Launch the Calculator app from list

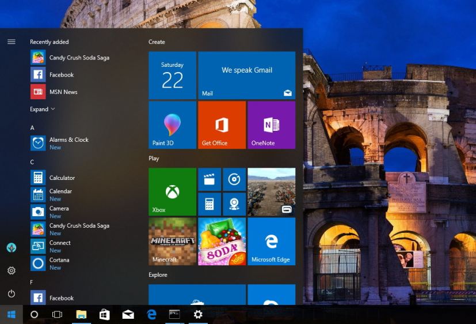tap(53, 178)
